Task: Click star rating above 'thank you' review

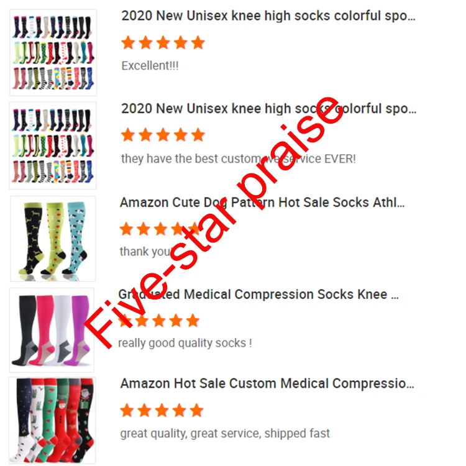Action: coord(160,229)
